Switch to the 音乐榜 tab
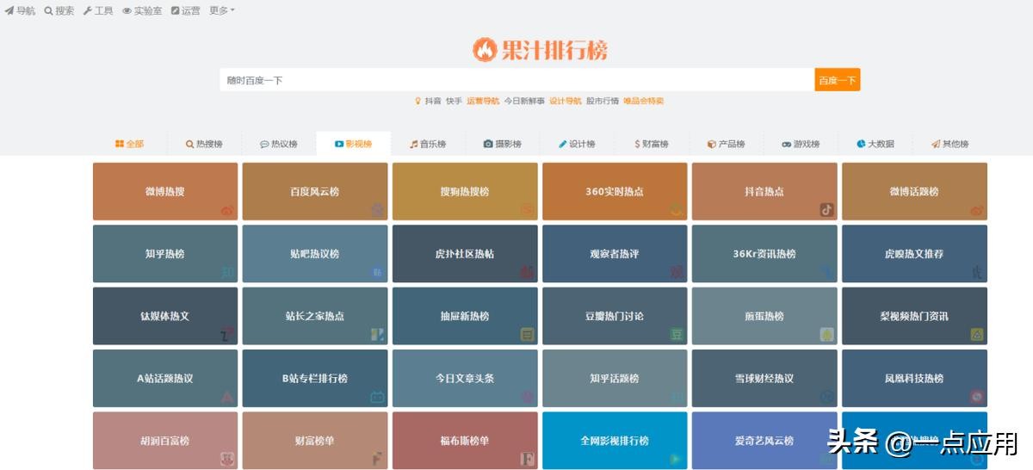The height and width of the screenshot is (470, 1033). pos(428,144)
